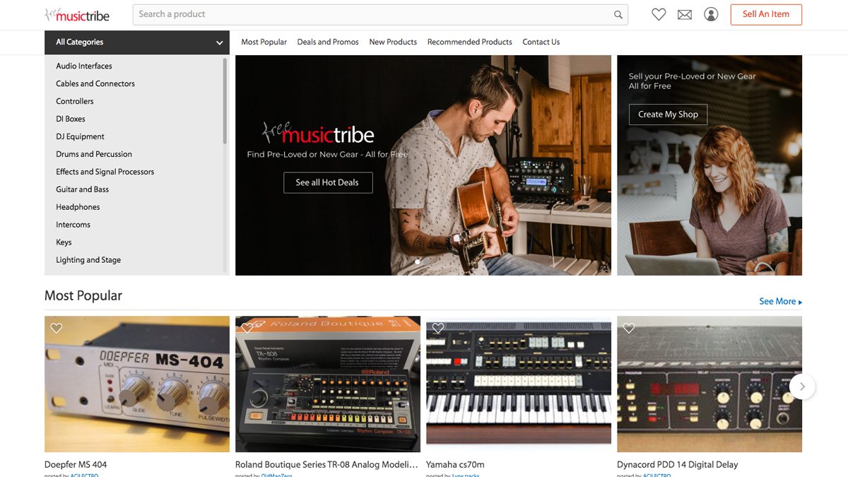Viewport: 848px width, 477px height.
Task: Select the Cables and Connectors category
Action: click(95, 83)
